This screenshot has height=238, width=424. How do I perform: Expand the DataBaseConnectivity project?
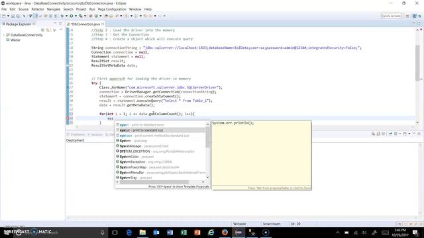point(3,35)
